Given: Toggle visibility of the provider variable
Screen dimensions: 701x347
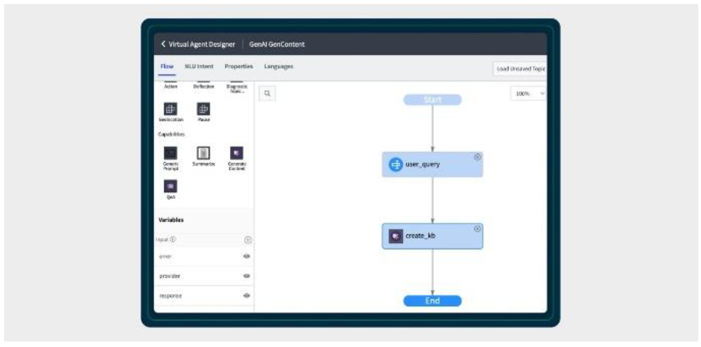Looking at the screenshot, I should tap(246, 276).
